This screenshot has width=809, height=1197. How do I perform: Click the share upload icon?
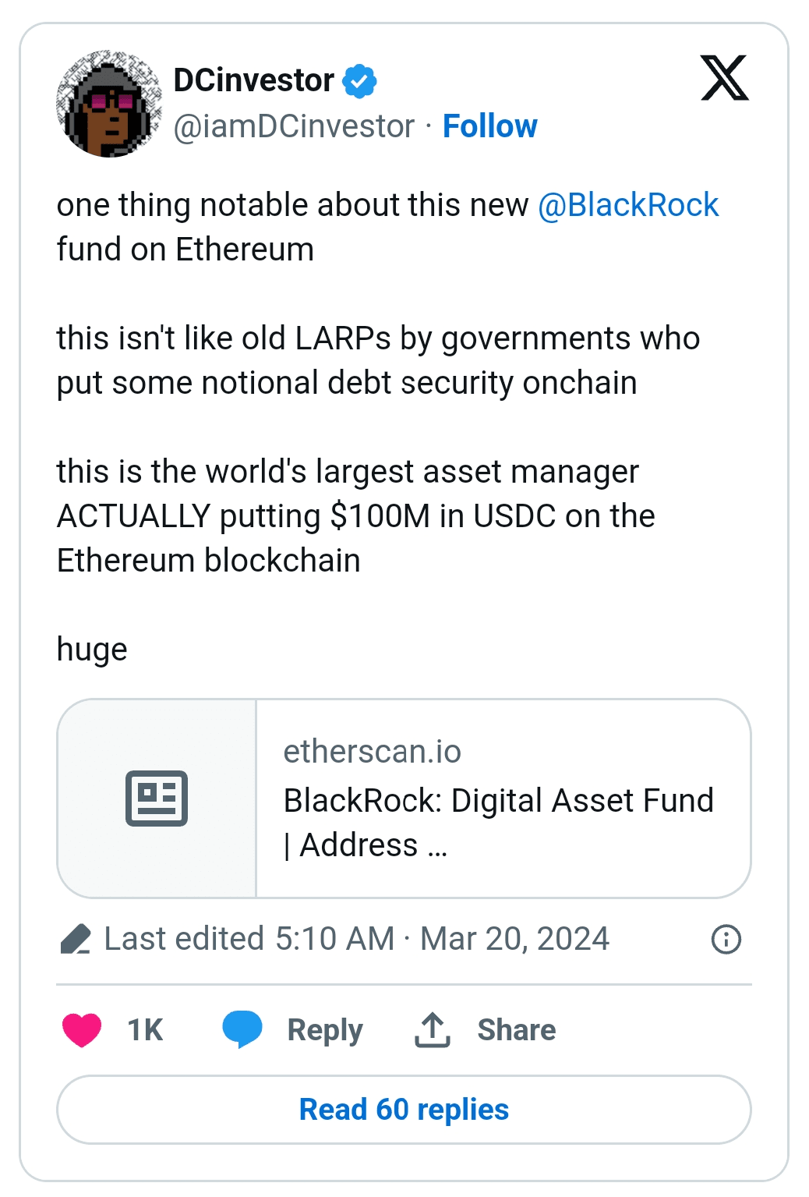[433, 1029]
